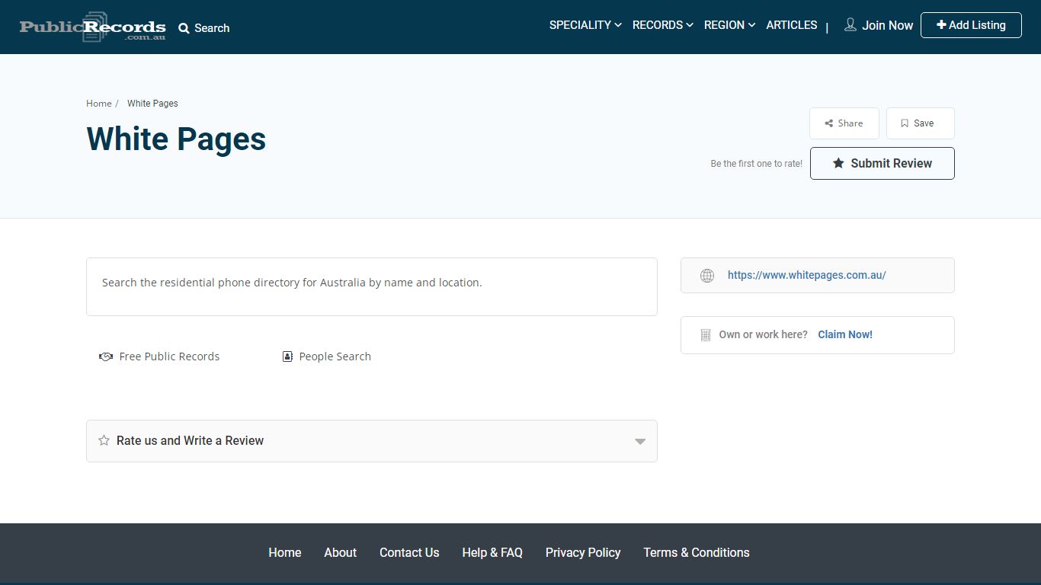The height and width of the screenshot is (585, 1041).
Task: Click the footer Privacy Policy link
Action: 583,553
